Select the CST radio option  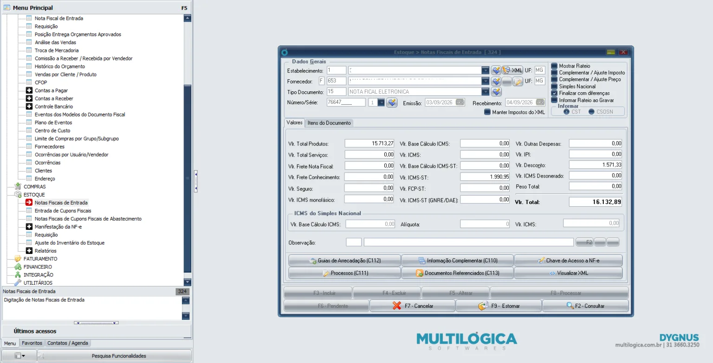coord(566,112)
